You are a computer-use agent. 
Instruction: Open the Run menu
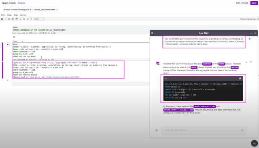click(x=16, y=15)
